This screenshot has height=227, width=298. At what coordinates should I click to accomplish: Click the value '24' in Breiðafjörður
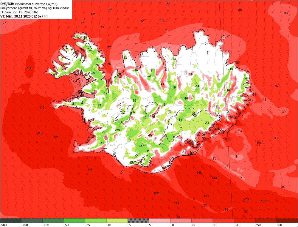coord(93,93)
